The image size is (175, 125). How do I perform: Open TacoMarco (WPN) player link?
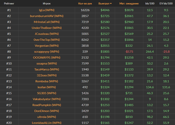point(47,70)
